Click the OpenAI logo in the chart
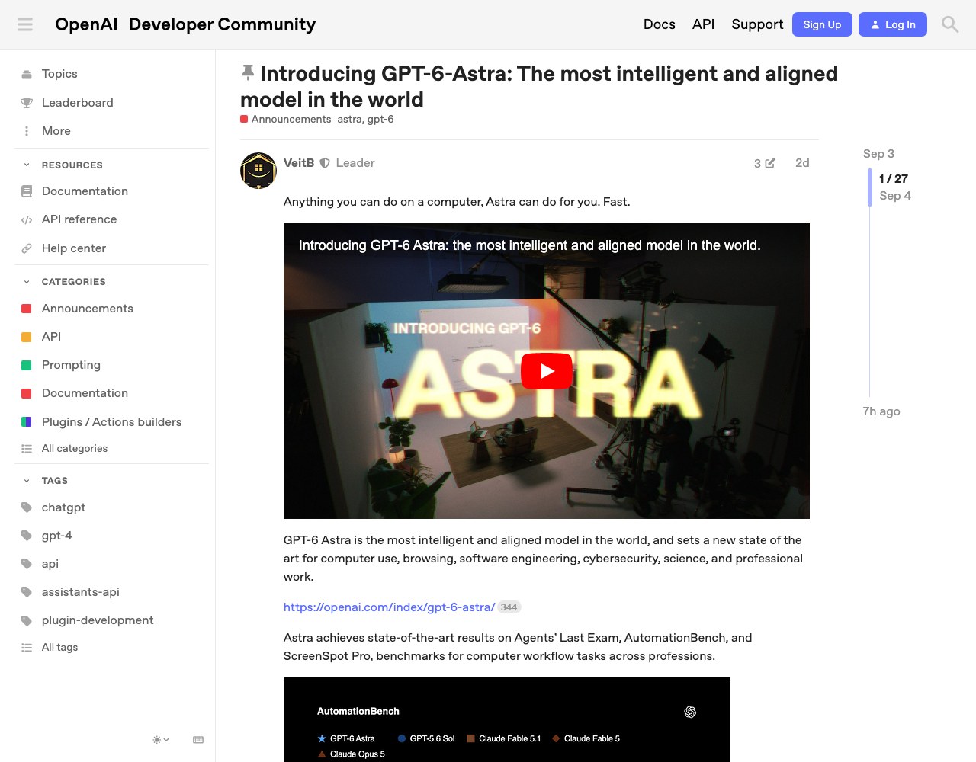 (690, 712)
